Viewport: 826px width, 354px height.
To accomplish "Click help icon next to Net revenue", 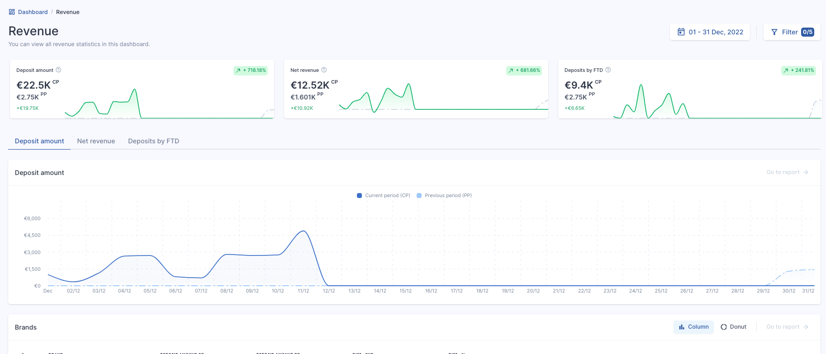I will 324,70.
